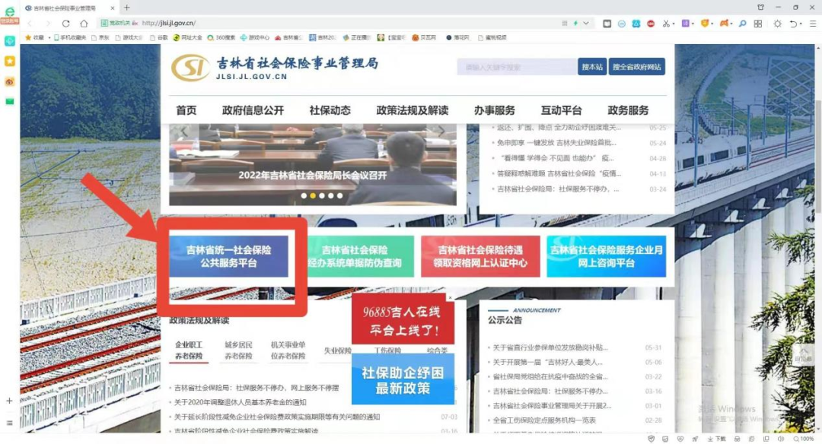This screenshot has width=822, height=444.
Task: Click the orange game controller icon
Action: pos(724,24)
